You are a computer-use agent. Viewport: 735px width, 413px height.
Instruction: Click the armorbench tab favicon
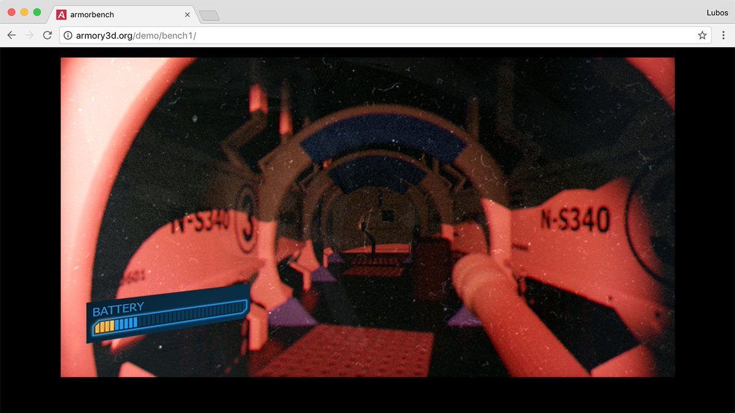click(61, 14)
